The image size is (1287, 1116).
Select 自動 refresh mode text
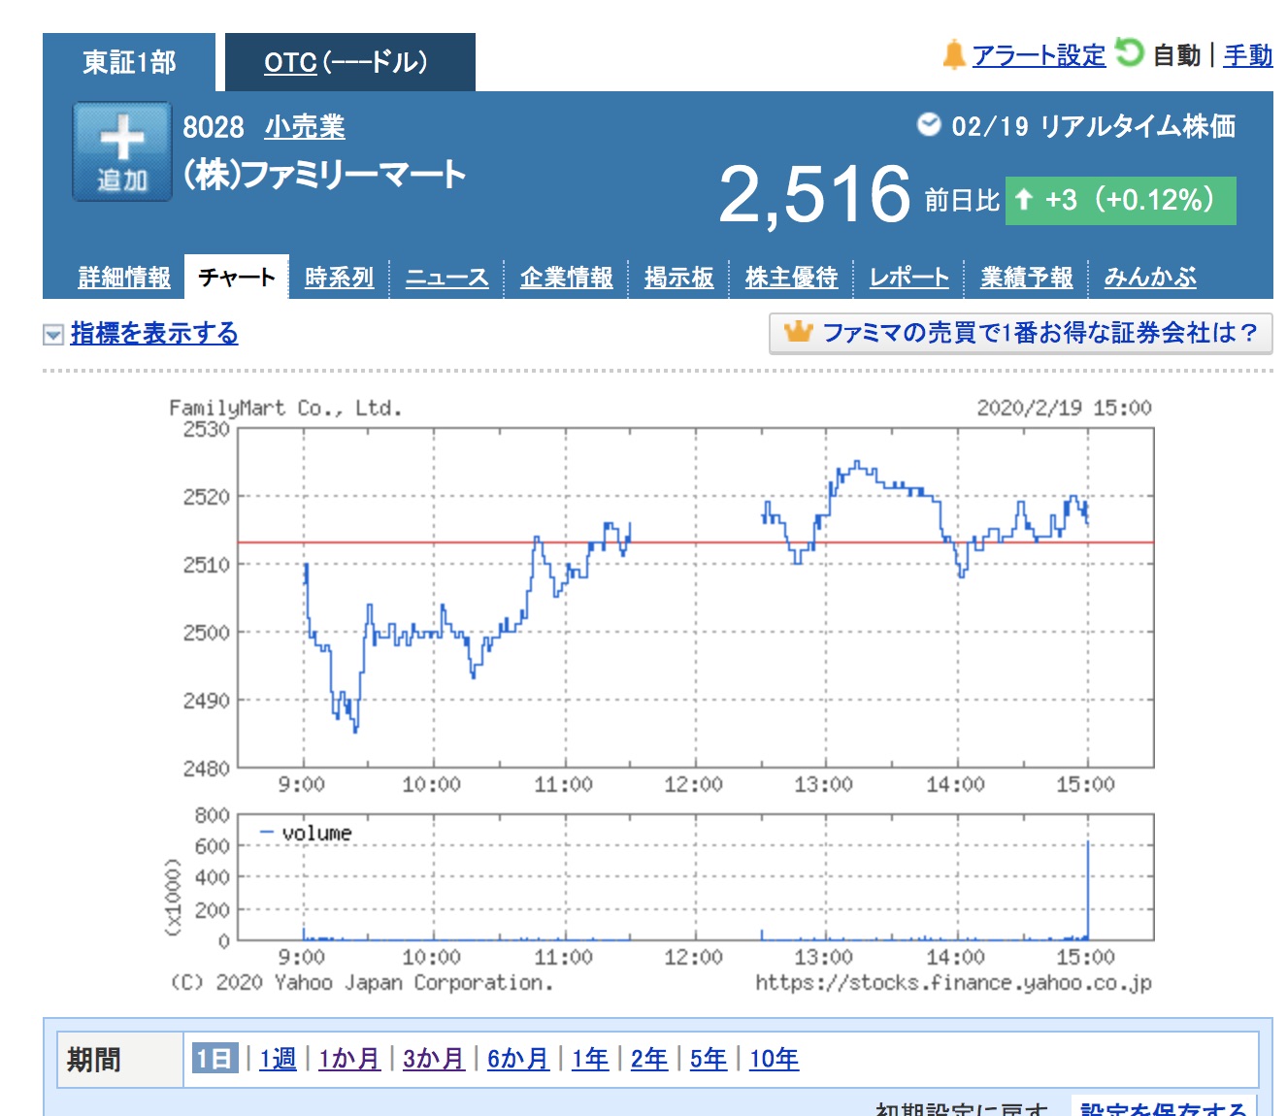tap(1176, 55)
